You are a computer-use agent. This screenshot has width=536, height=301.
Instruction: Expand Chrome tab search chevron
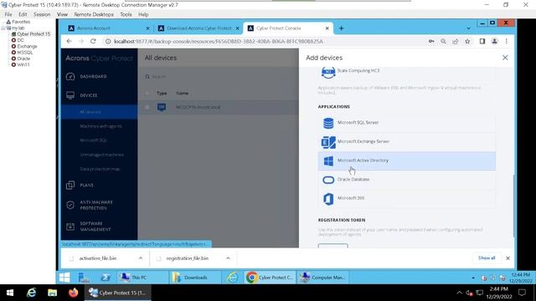pos(468,28)
